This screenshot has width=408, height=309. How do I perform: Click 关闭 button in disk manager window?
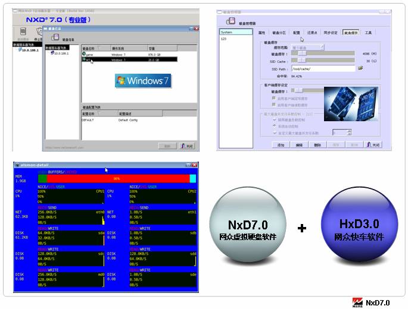click(373, 145)
